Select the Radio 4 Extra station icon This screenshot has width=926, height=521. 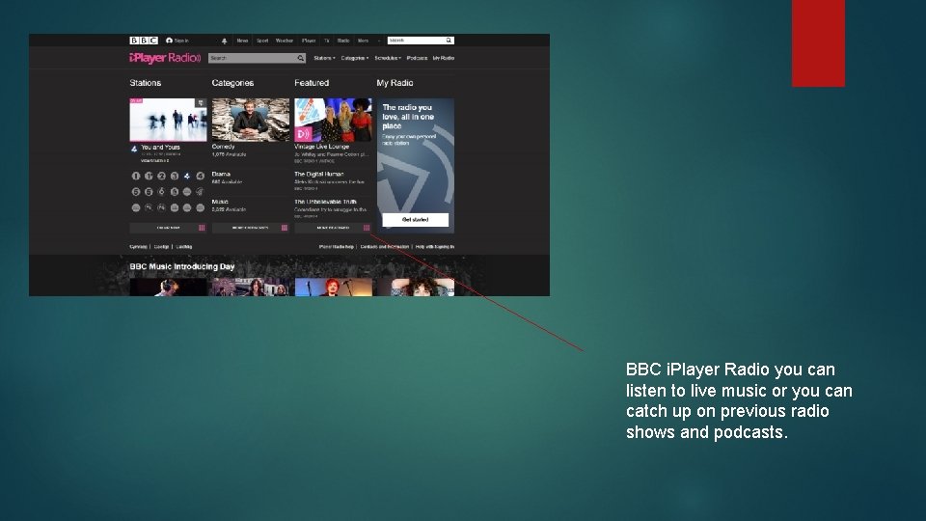201,176
